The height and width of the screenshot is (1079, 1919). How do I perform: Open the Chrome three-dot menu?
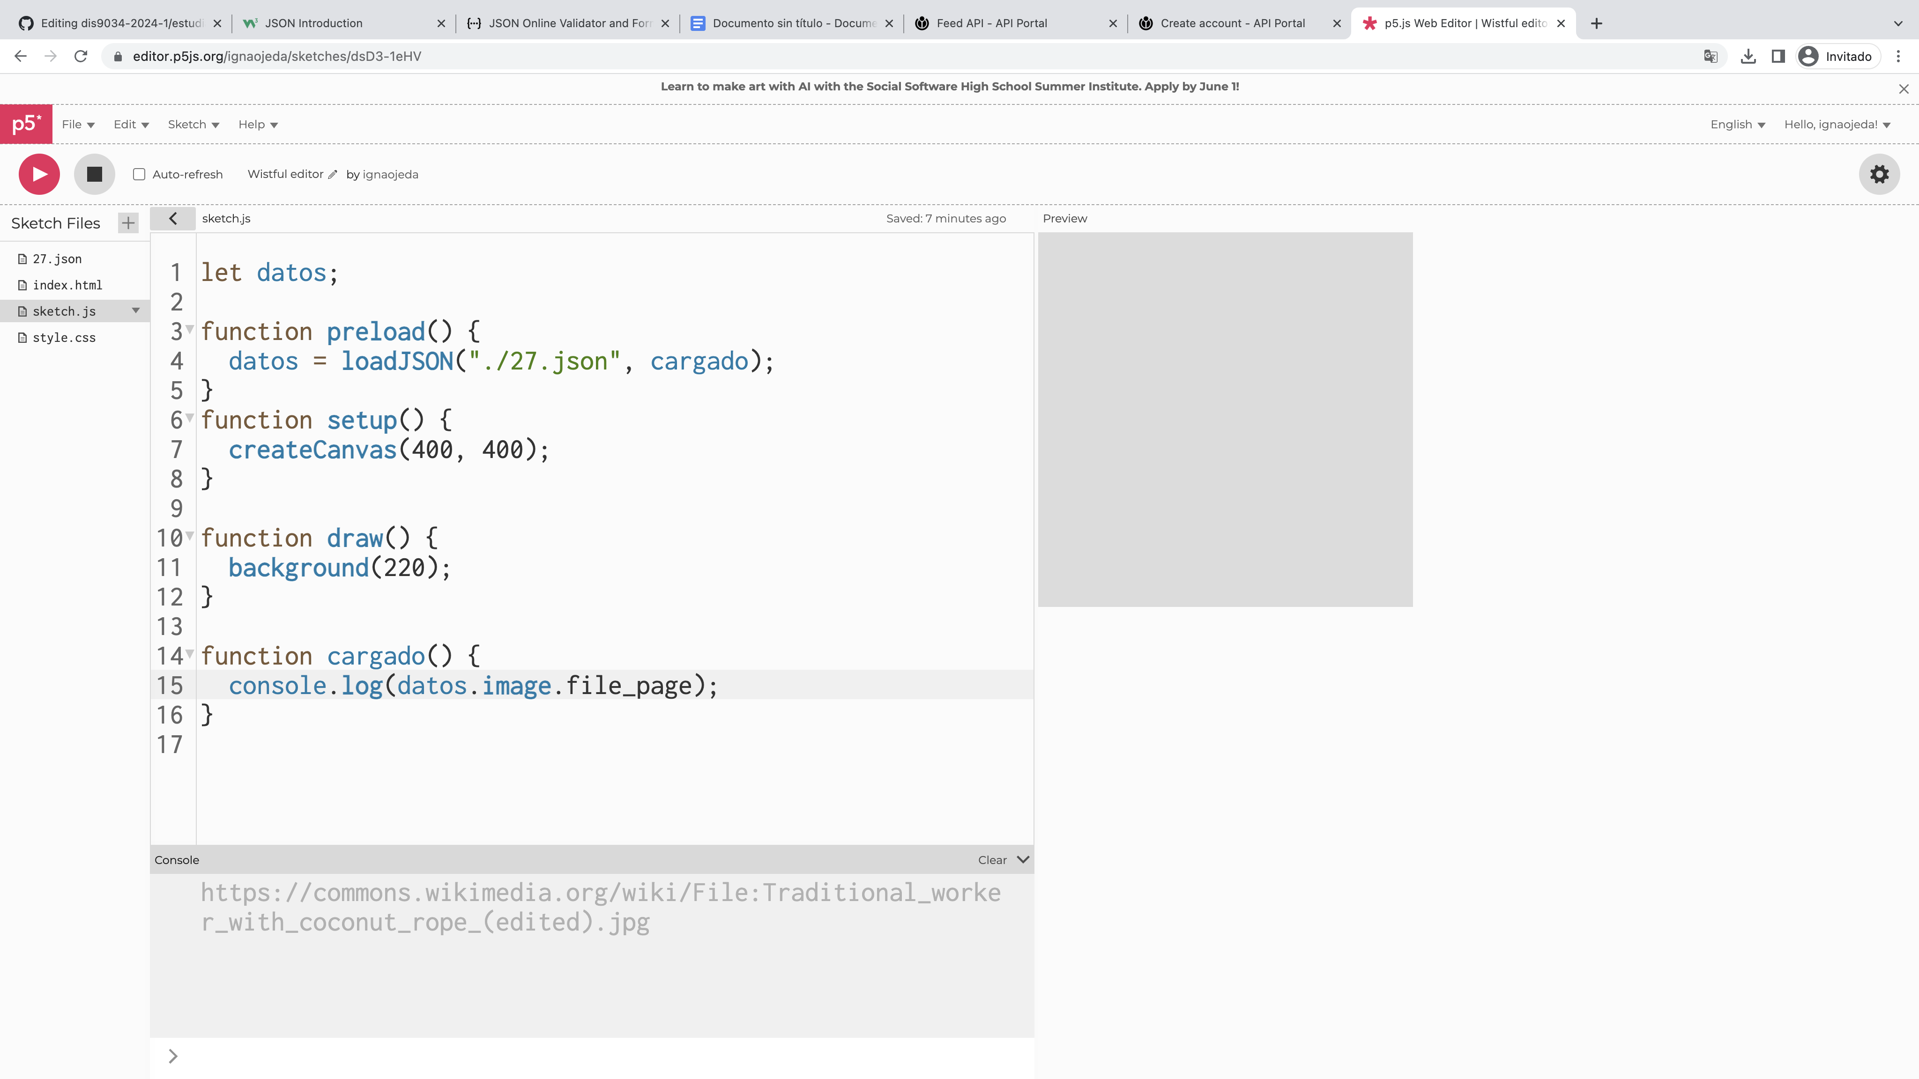(1898, 56)
